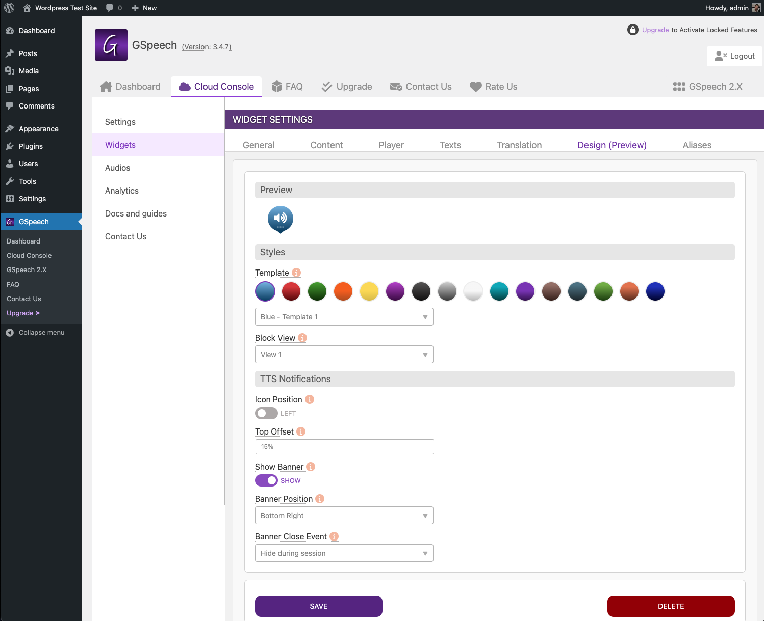Screen dimensions: 764x621
Task: Click the speaker preview widget icon
Action: (281, 220)
